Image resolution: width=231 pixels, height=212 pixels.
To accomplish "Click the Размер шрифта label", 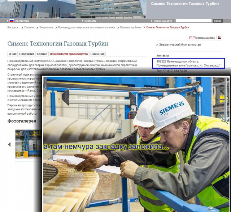I will [205, 38].
